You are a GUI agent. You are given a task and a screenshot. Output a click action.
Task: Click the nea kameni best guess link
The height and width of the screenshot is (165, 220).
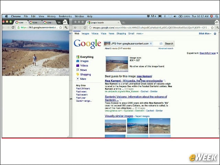coord(144,76)
